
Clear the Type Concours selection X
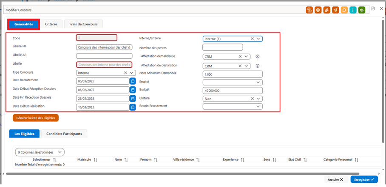[x=125, y=73]
